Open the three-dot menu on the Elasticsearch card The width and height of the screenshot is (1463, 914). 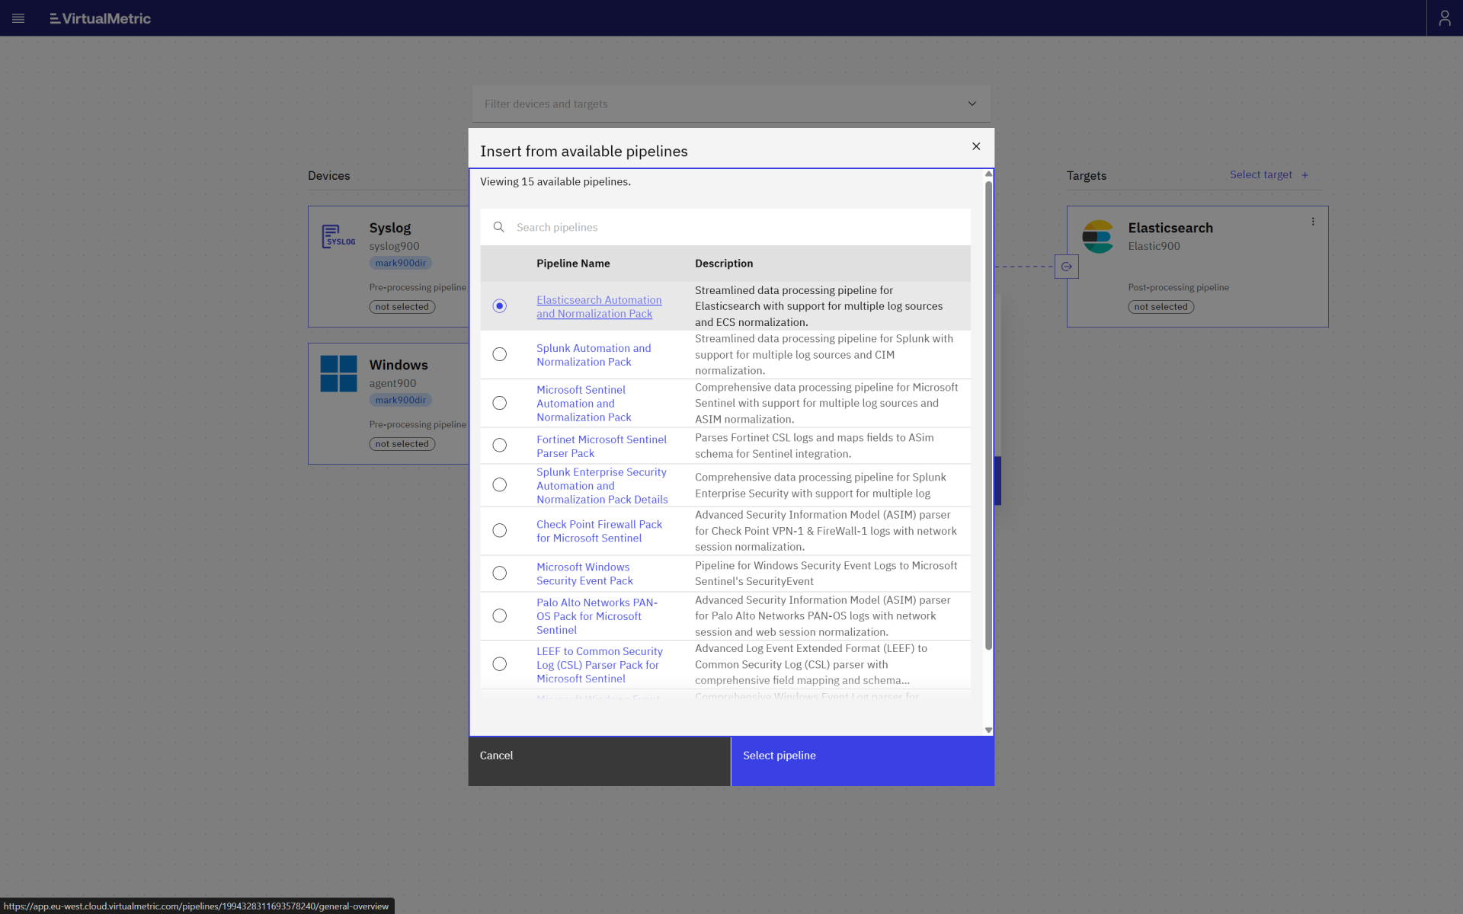coord(1313,222)
